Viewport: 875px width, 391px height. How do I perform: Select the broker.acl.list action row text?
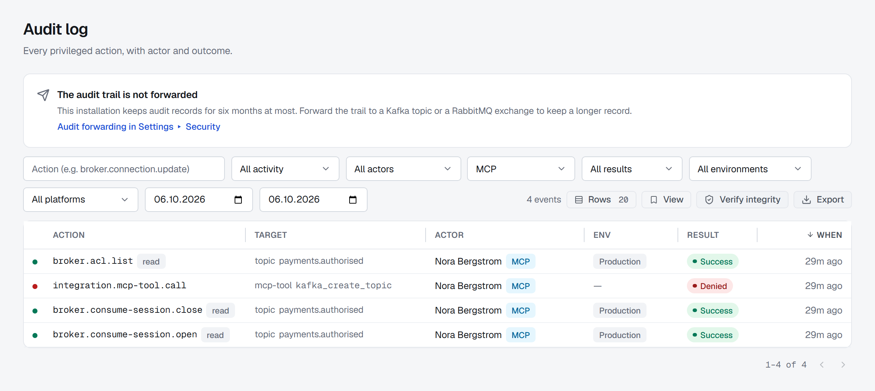(x=93, y=261)
